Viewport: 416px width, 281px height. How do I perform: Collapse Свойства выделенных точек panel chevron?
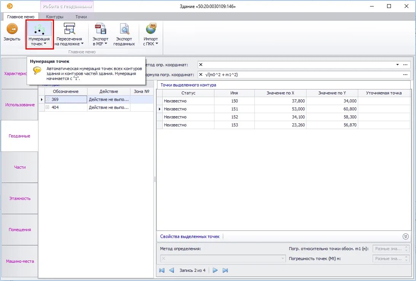click(405, 236)
